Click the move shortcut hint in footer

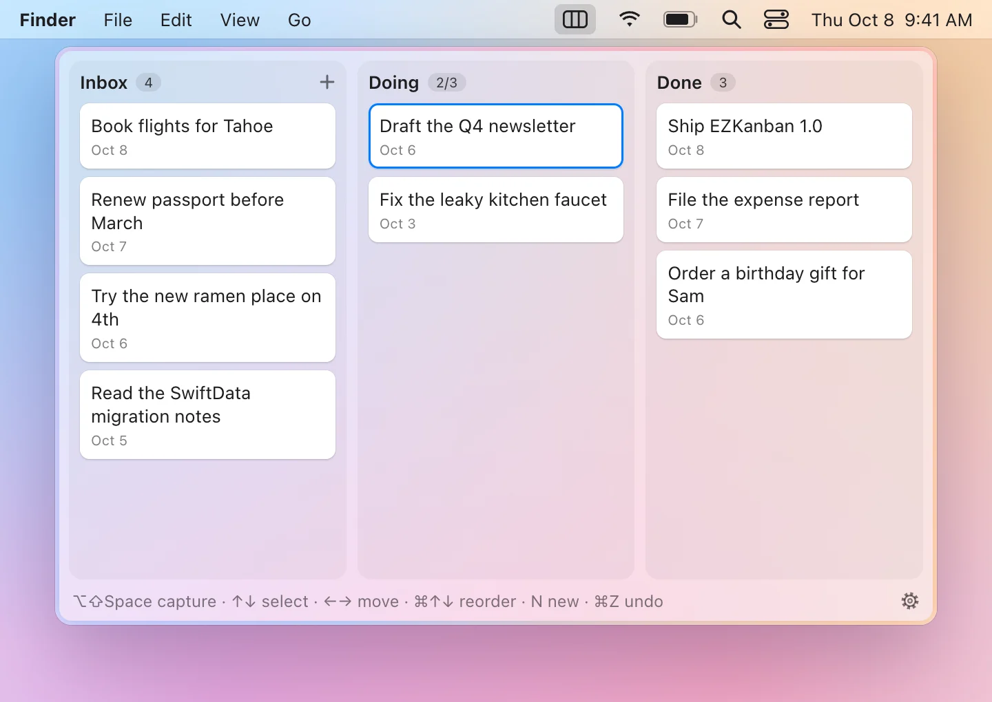point(361,602)
